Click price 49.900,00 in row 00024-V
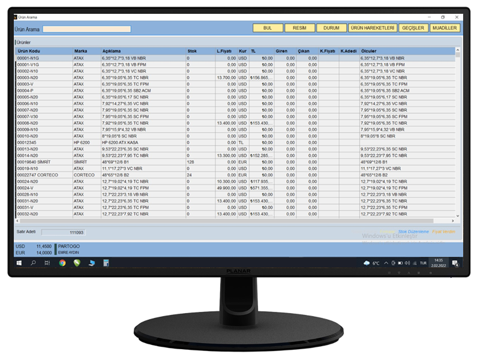Image resolution: width=480 pixels, height=360 pixels. coord(226,188)
